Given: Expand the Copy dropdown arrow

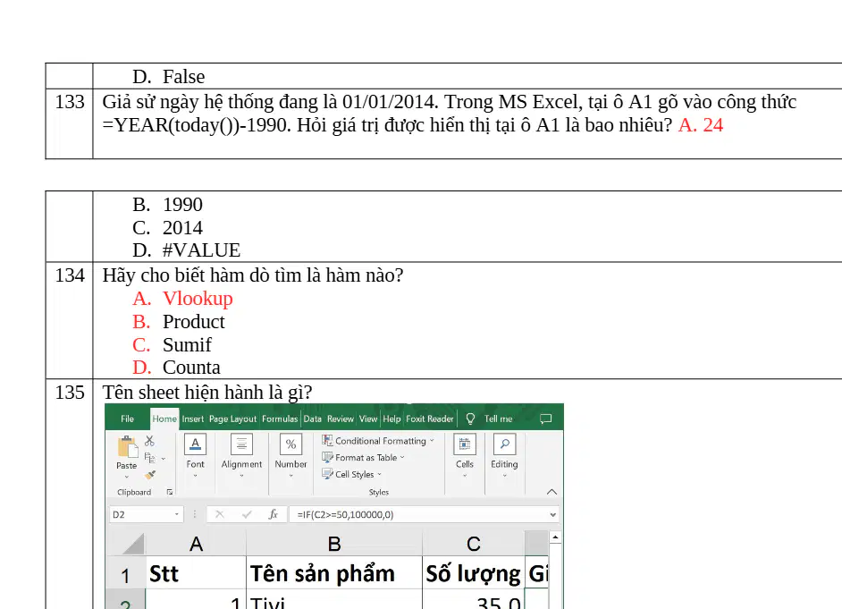Looking at the screenshot, I should [164, 459].
